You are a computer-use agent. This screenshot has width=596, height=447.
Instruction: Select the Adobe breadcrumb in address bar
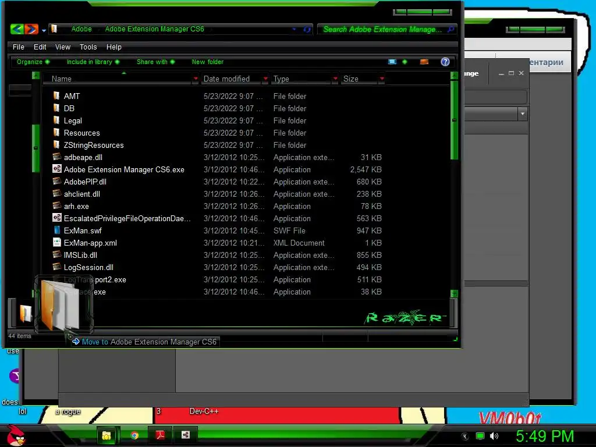(x=81, y=29)
